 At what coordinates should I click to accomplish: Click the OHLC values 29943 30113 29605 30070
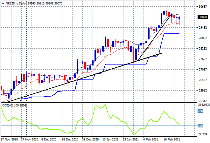(x=45, y=3)
